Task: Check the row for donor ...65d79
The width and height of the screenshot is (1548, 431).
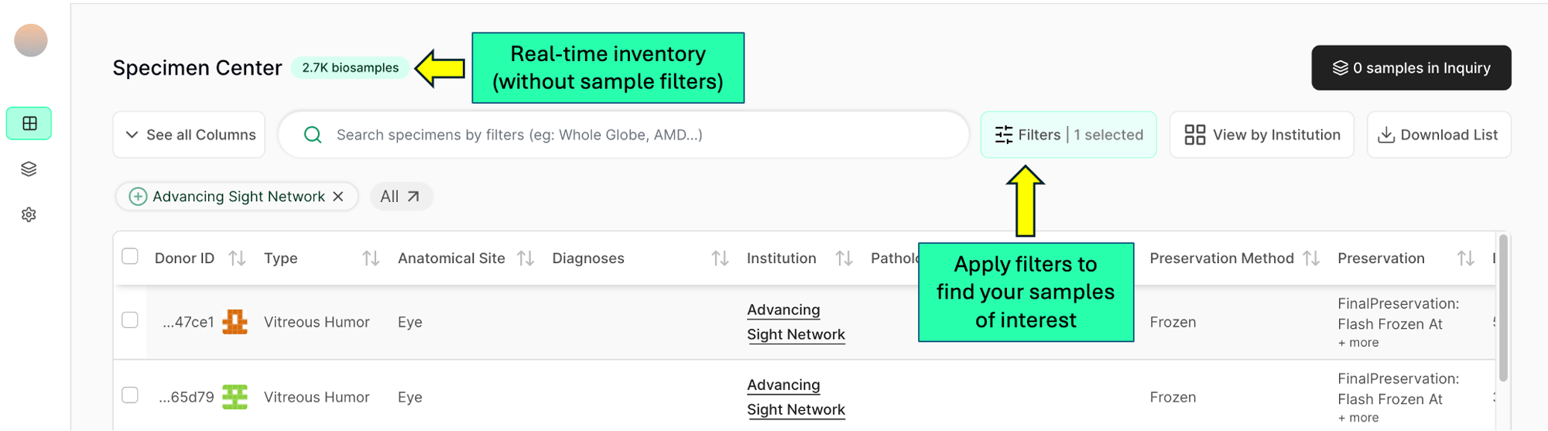Action: tap(130, 395)
